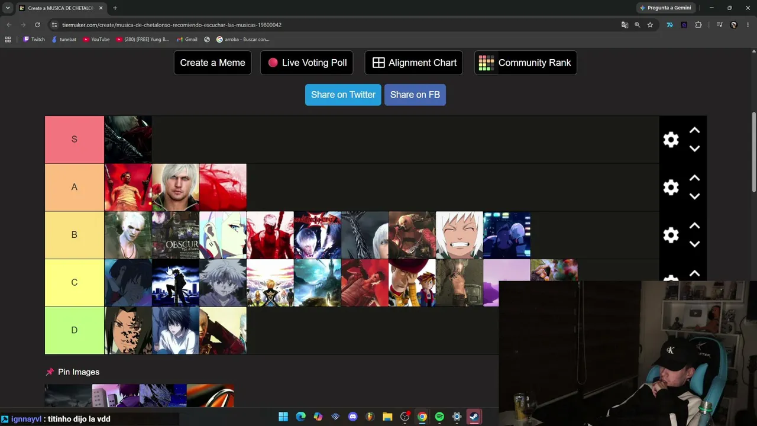The width and height of the screenshot is (757, 426).
Task: Open the bookmarks apps grid icon
Action: 8,40
